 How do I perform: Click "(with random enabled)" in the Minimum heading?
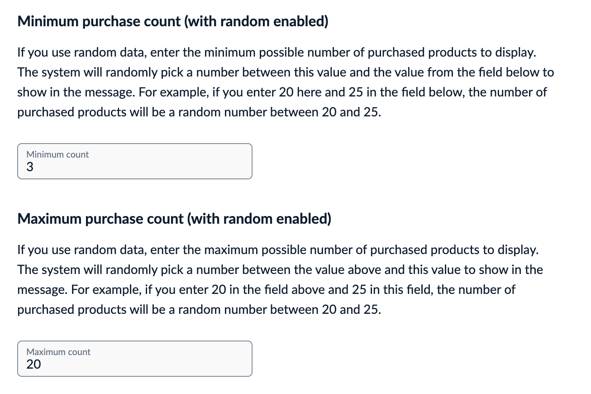(x=257, y=22)
